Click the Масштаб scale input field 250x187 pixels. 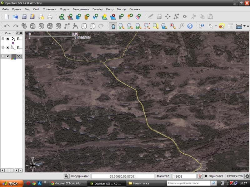[x=184, y=176]
